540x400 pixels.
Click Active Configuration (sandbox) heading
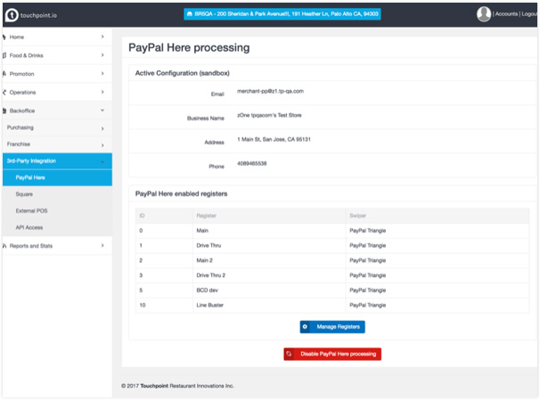[182, 73]
